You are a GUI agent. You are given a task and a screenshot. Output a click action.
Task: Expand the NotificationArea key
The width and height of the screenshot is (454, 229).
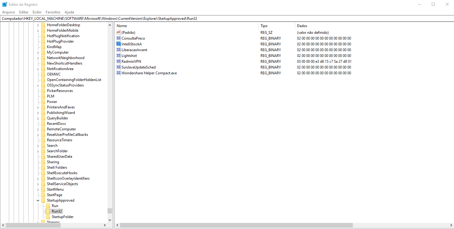tap(38, 69)
